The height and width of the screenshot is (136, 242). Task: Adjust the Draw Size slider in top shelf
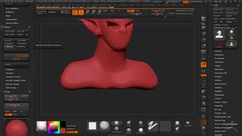[x=163, y=14]
